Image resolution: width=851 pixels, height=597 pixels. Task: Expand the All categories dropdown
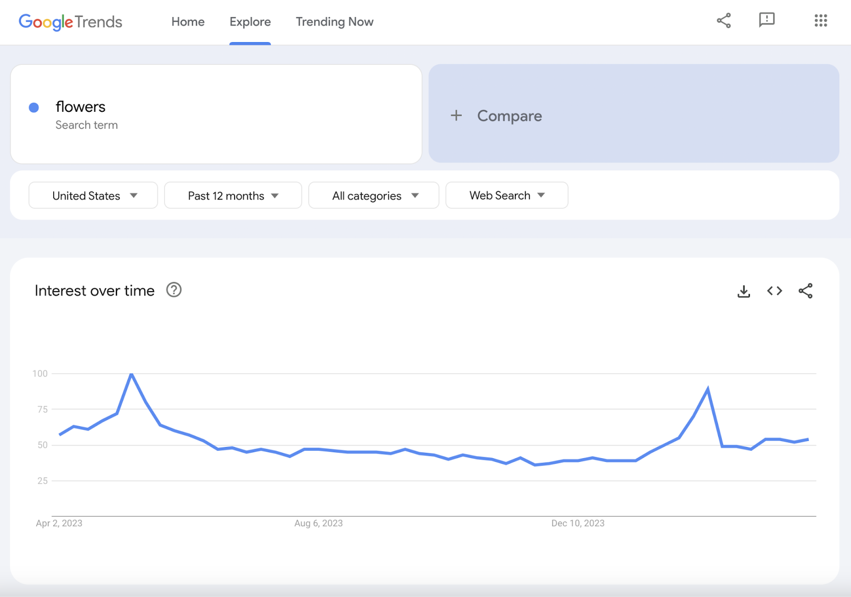coord(373,195)
